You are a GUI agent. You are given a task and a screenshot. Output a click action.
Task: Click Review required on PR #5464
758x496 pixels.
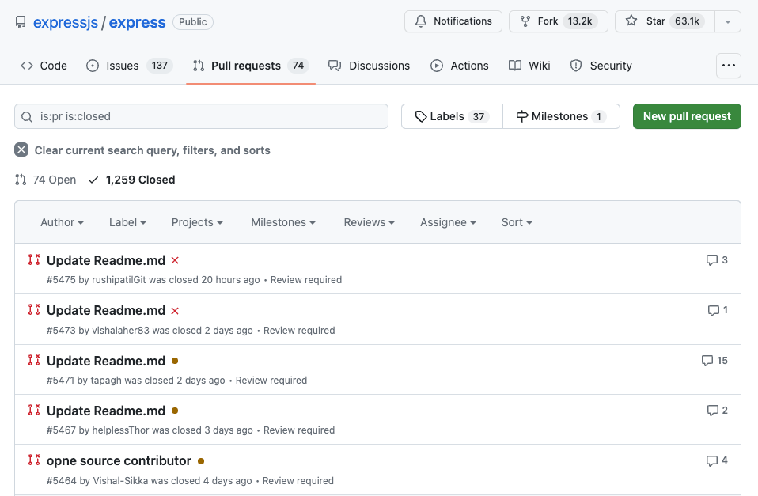click(x=298, y=481)
